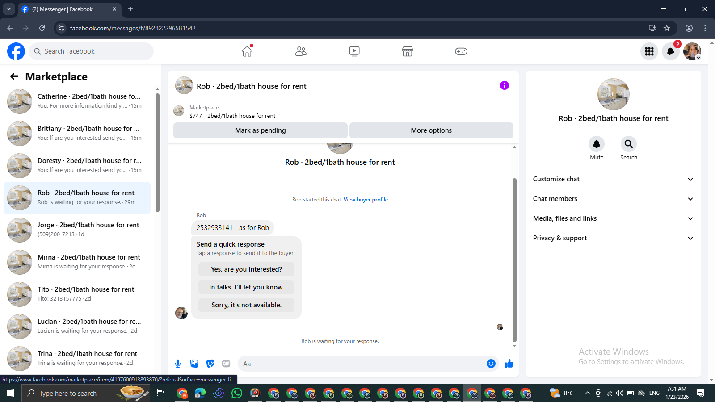Open the notifications bell with 2 badge
This screenshot has height=402, width=715.
pyautogui.click(x=671, y=51)
